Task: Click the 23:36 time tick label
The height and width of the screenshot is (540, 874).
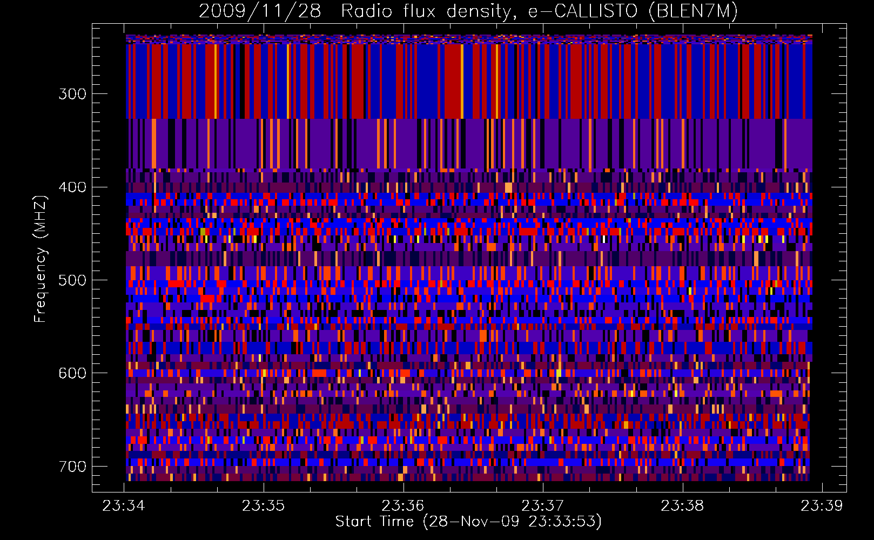Action: pyautogui.click(x=403, y=506)
